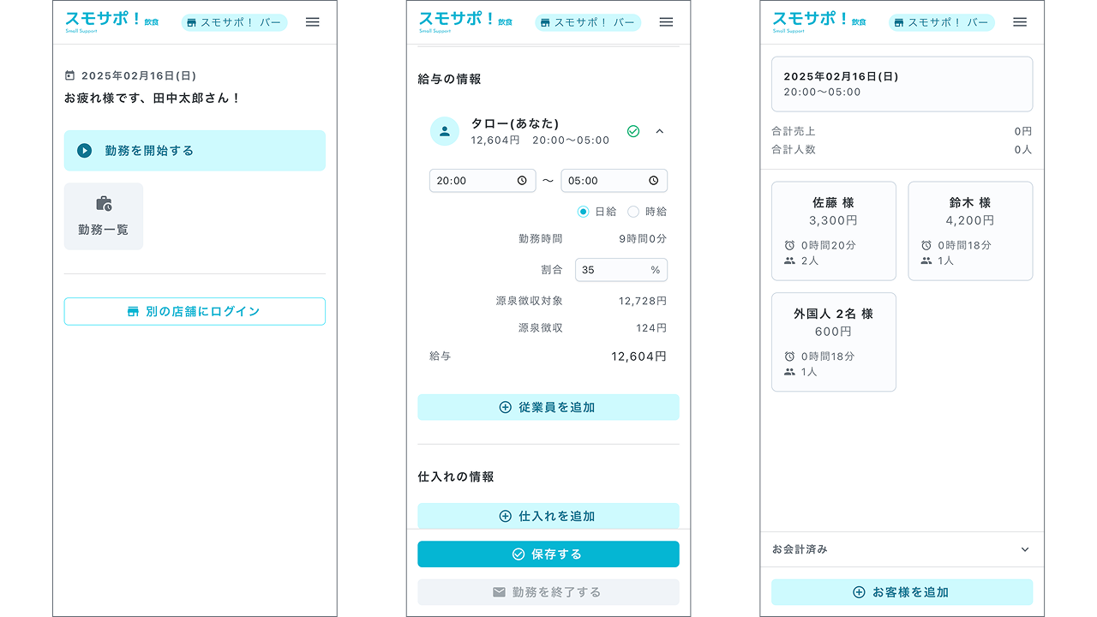The height and width of the screenshot is (617, 1097).
Task: Click 従業員を追加 to add an employee
Action: (548, 407)
